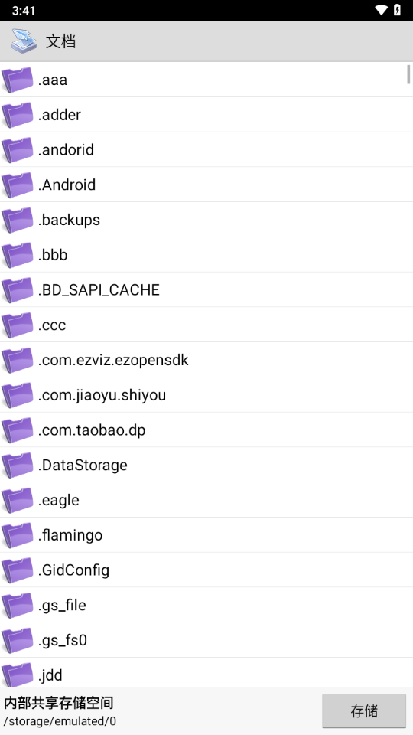Open the .andorid directory entry

pyautogui.click(x=206, y=149)
